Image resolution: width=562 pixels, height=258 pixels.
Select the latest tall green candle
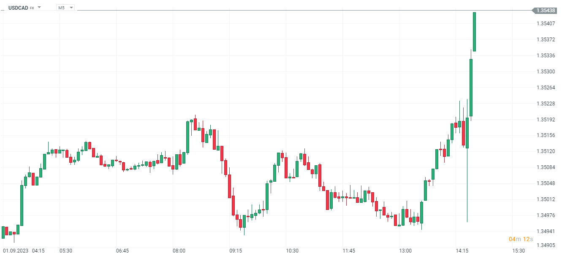coord(474,32)
